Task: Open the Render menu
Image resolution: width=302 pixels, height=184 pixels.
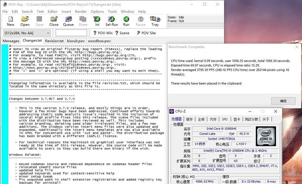Action: click(81, 12)
